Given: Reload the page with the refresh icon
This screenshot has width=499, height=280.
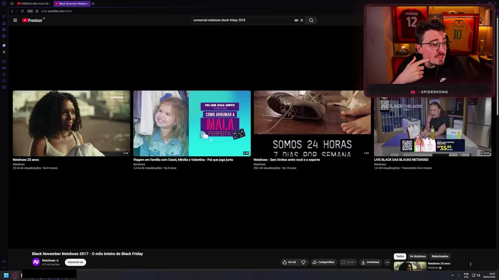Looking at the screenshot, I should coord(22,11).
